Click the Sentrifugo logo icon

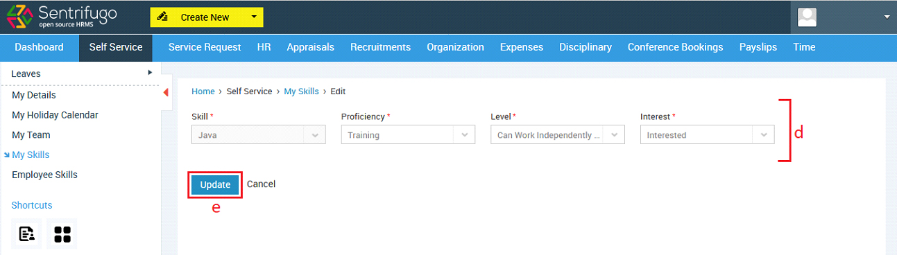[x=19, y=17]
